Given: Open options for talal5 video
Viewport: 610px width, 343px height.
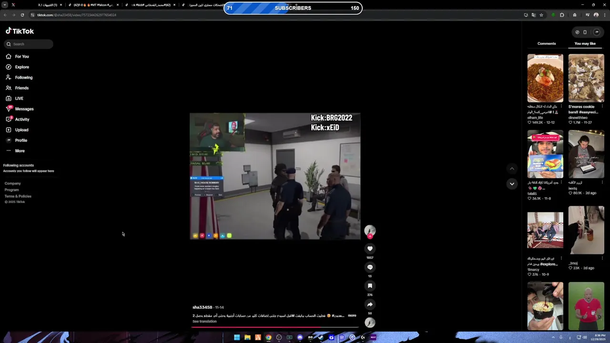Looking at the screenshot, I should tap(561, 182).
